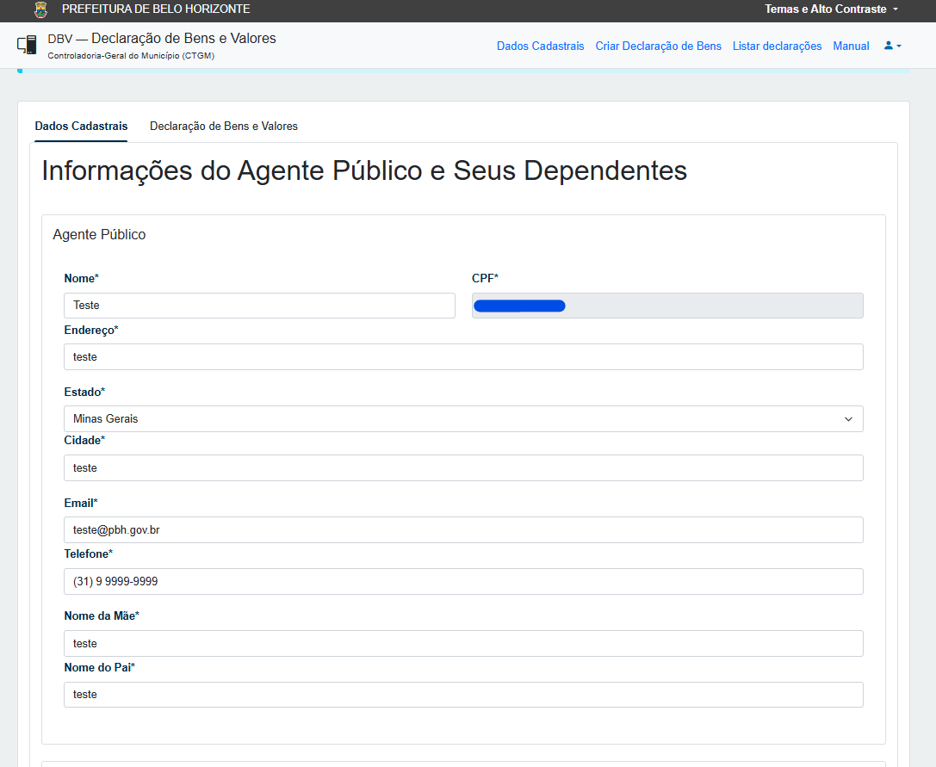Select the Email field with teste@pbh.gov.br
Viewport: 936px width, 767px height.
463,530
